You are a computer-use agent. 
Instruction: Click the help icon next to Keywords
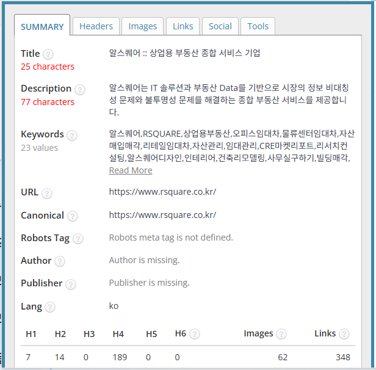72,136
